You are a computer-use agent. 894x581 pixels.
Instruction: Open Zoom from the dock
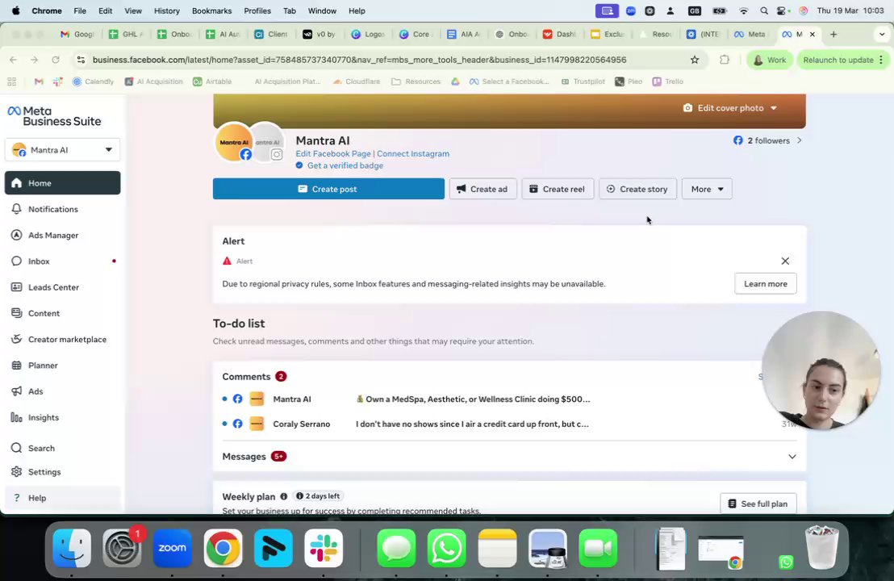pos(172,548)
